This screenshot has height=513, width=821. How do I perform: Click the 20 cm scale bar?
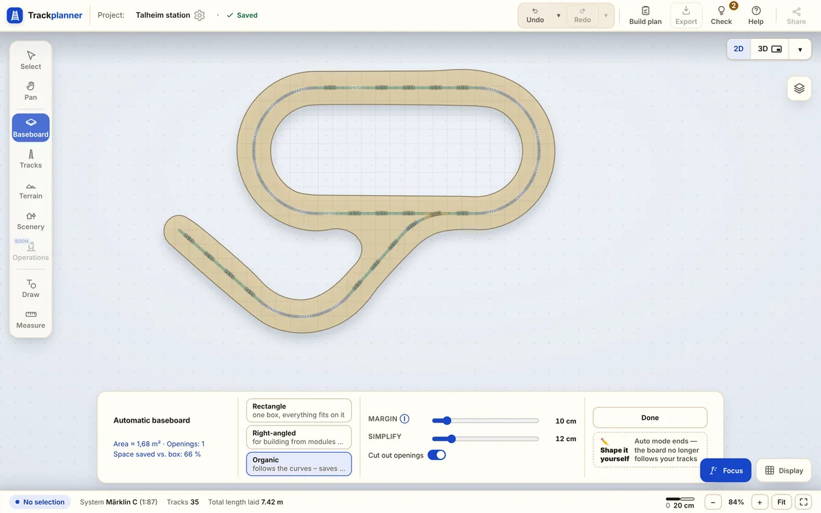680,502
